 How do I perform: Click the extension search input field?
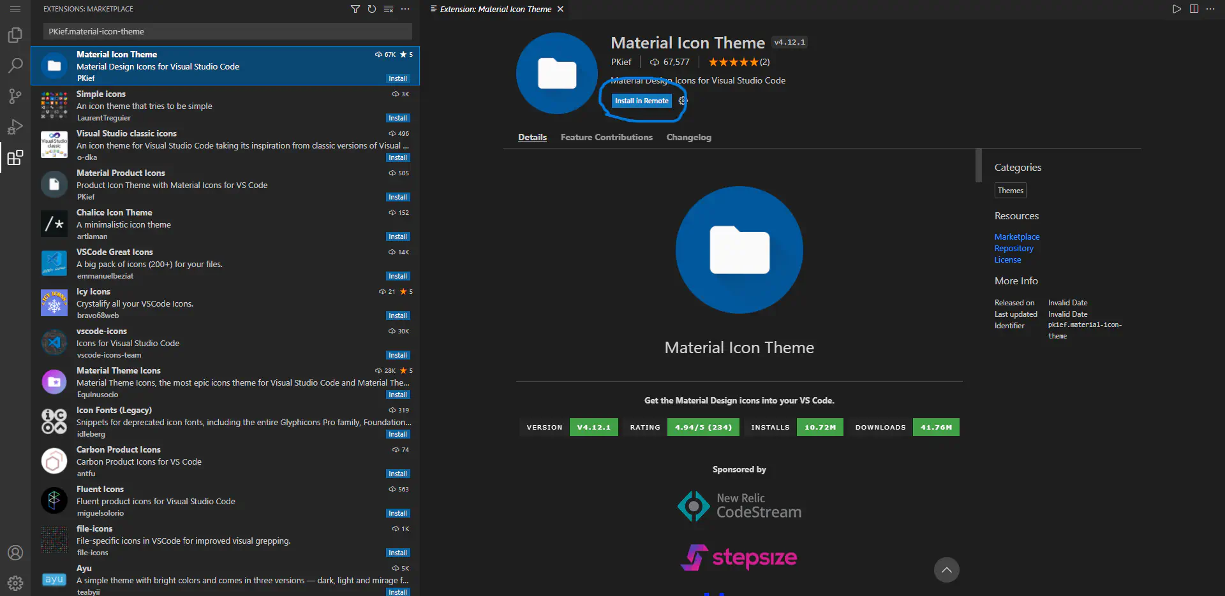[227, 31]
